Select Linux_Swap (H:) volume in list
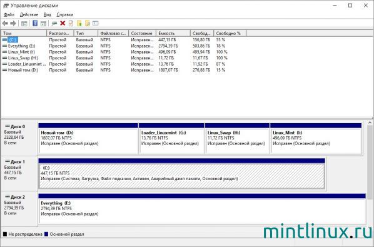 pyautogui.click(x=23, y=58)
